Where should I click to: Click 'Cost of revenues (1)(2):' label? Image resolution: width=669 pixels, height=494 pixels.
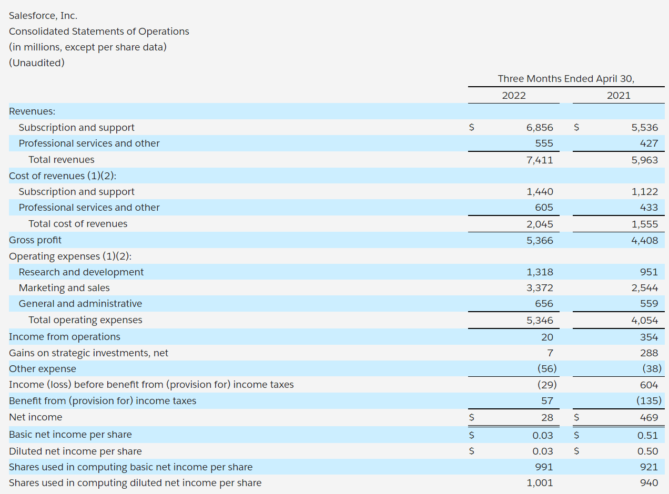click(x=63, y=176)
